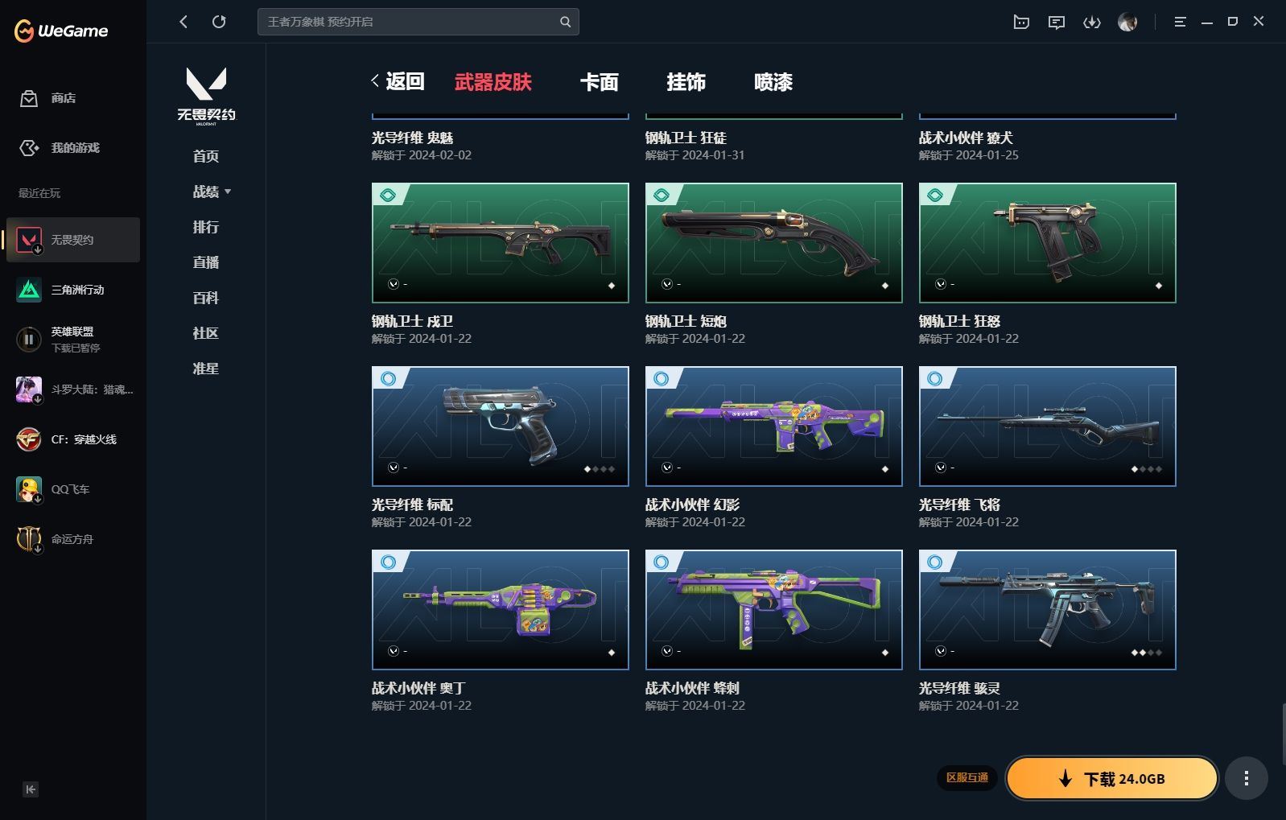Select the 战术小伙伴 幻影 skin thumbnail
1286x820 pixels.
(773, 426)
